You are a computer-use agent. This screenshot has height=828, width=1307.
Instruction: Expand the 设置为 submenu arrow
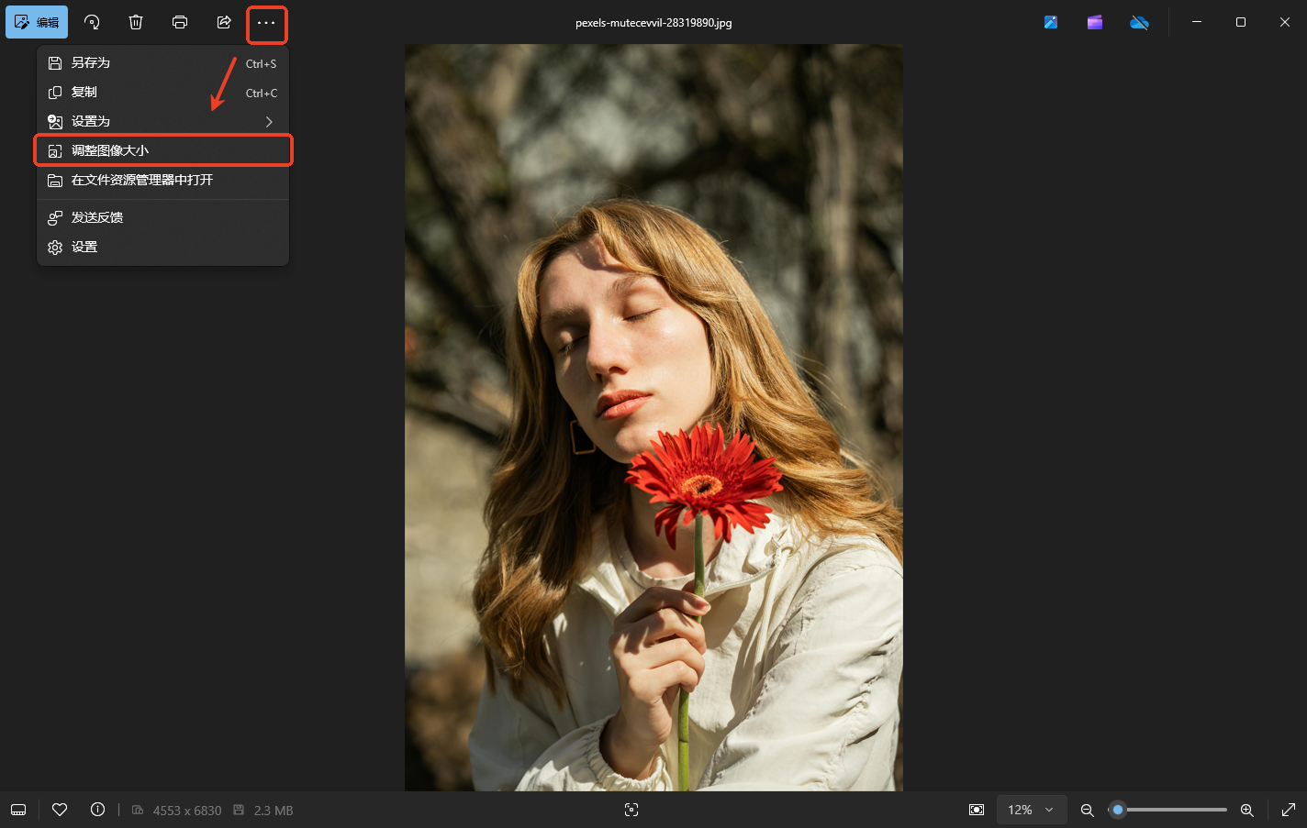[x=269, y=121]
